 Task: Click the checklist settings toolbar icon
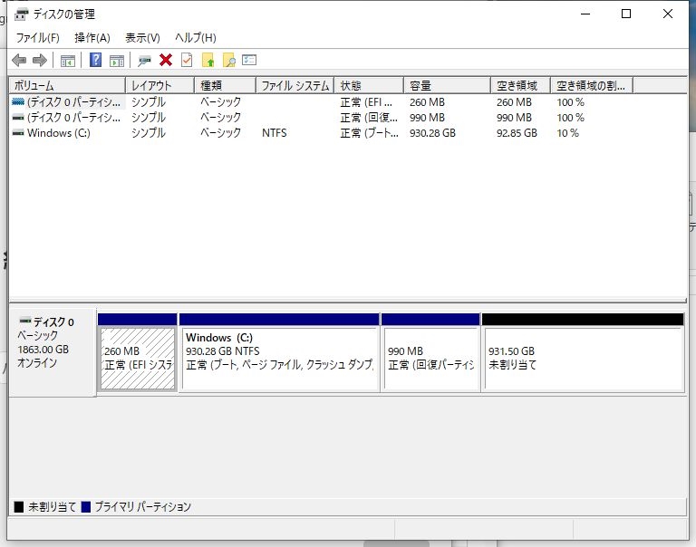point(249,60)
